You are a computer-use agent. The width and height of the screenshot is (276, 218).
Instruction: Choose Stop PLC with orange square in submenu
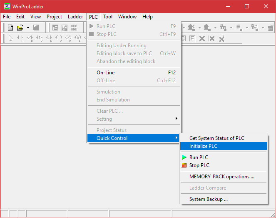tap(224, 165)
